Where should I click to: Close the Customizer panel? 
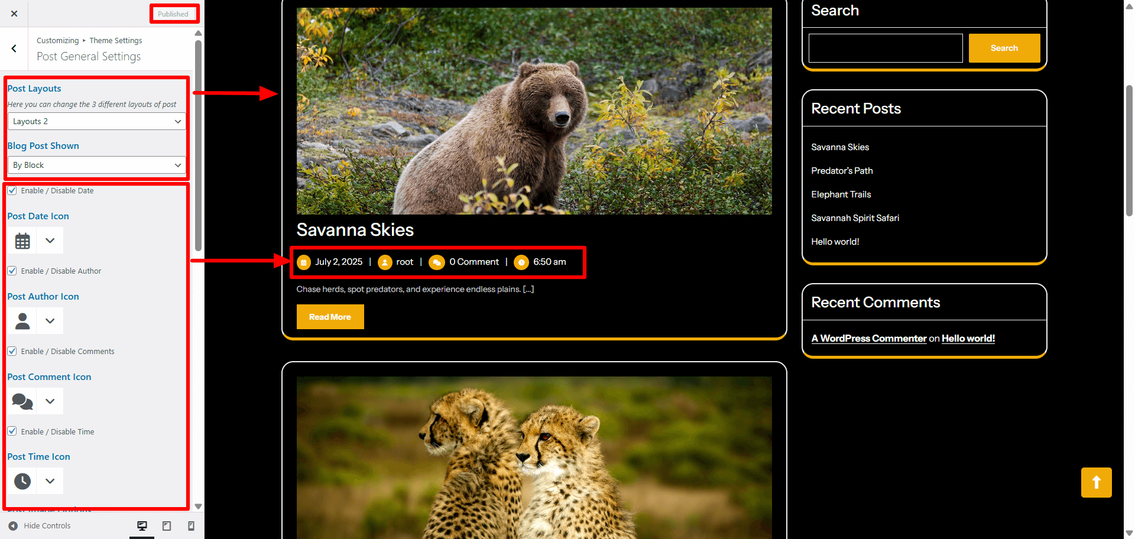[14, 14]
